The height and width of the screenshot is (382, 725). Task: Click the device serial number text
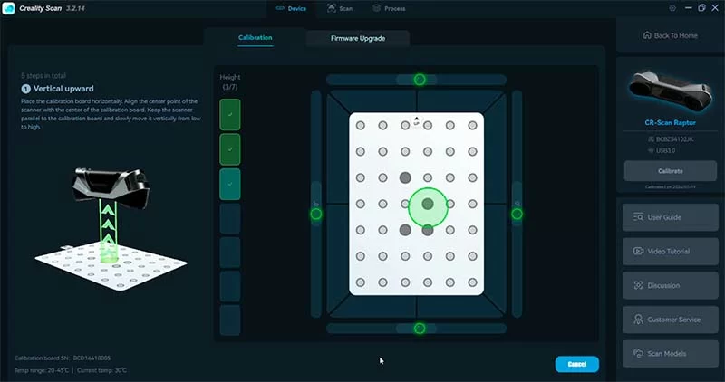[x=674, y=139]
